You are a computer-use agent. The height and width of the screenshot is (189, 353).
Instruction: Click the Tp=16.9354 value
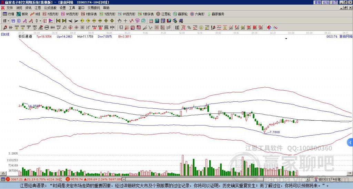pyautogui.click(x=44, y=36)
